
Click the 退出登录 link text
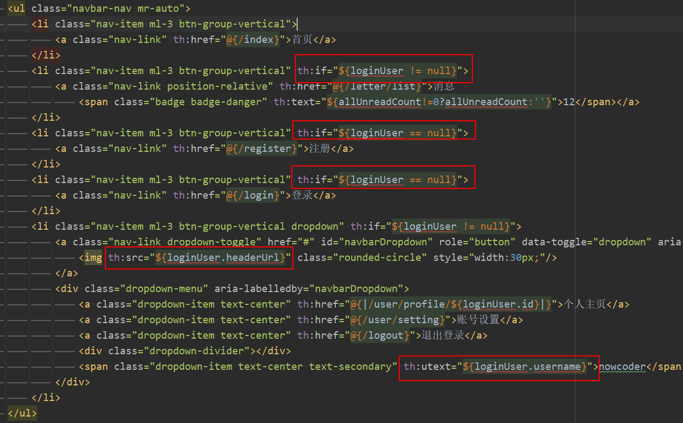click(443, 335)
